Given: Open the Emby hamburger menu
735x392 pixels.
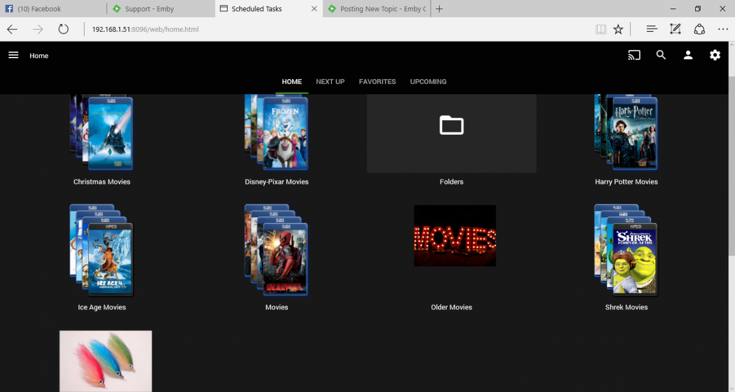Looking at the screenshot, I should pos(13,55).
